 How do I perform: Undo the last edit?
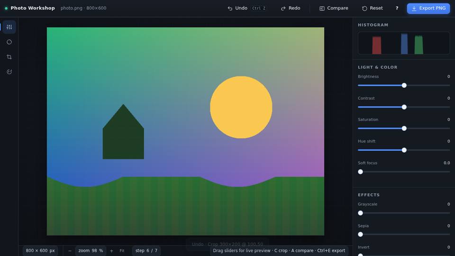[x=246, y=8]
